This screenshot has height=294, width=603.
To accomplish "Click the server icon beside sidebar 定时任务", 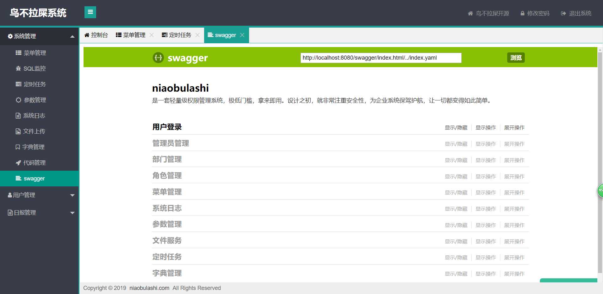I will [19, 84].
